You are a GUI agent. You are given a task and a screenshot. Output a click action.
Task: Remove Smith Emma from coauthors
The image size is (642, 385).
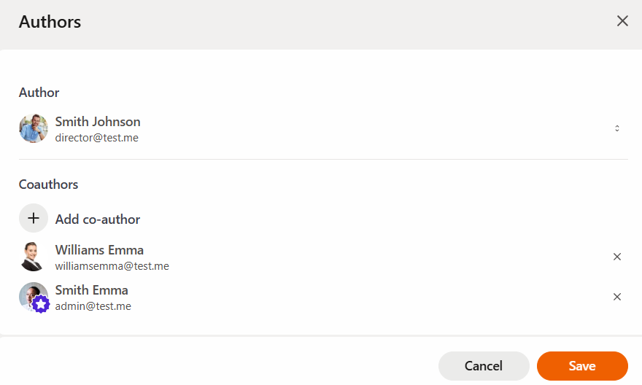(616, 297)
